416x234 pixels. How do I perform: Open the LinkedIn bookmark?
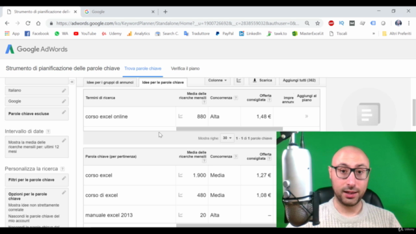click(x=250, y=34)
